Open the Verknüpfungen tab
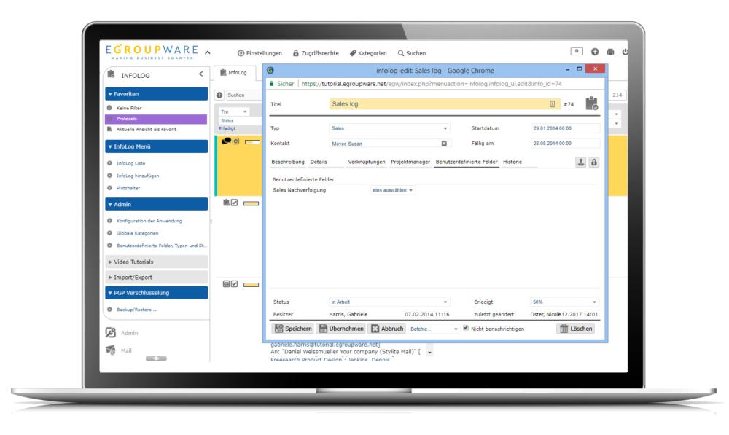The height and width of the screenshot is (435, 729). point(367,162)
